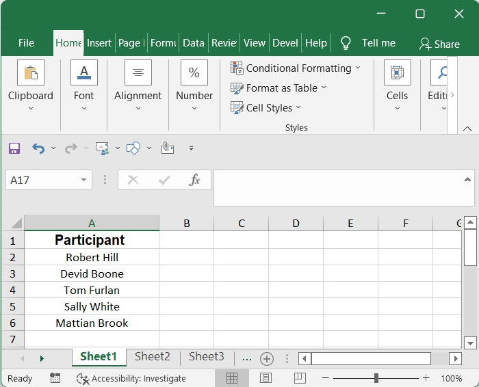
Task: Add a new sheet with the plus icon
Action: coord(267,358)
